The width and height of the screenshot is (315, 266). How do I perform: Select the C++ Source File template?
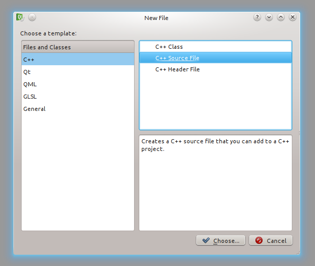coord(177,58)
